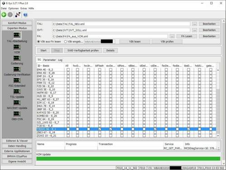Open the blue help question mark icon

point(25,15)
